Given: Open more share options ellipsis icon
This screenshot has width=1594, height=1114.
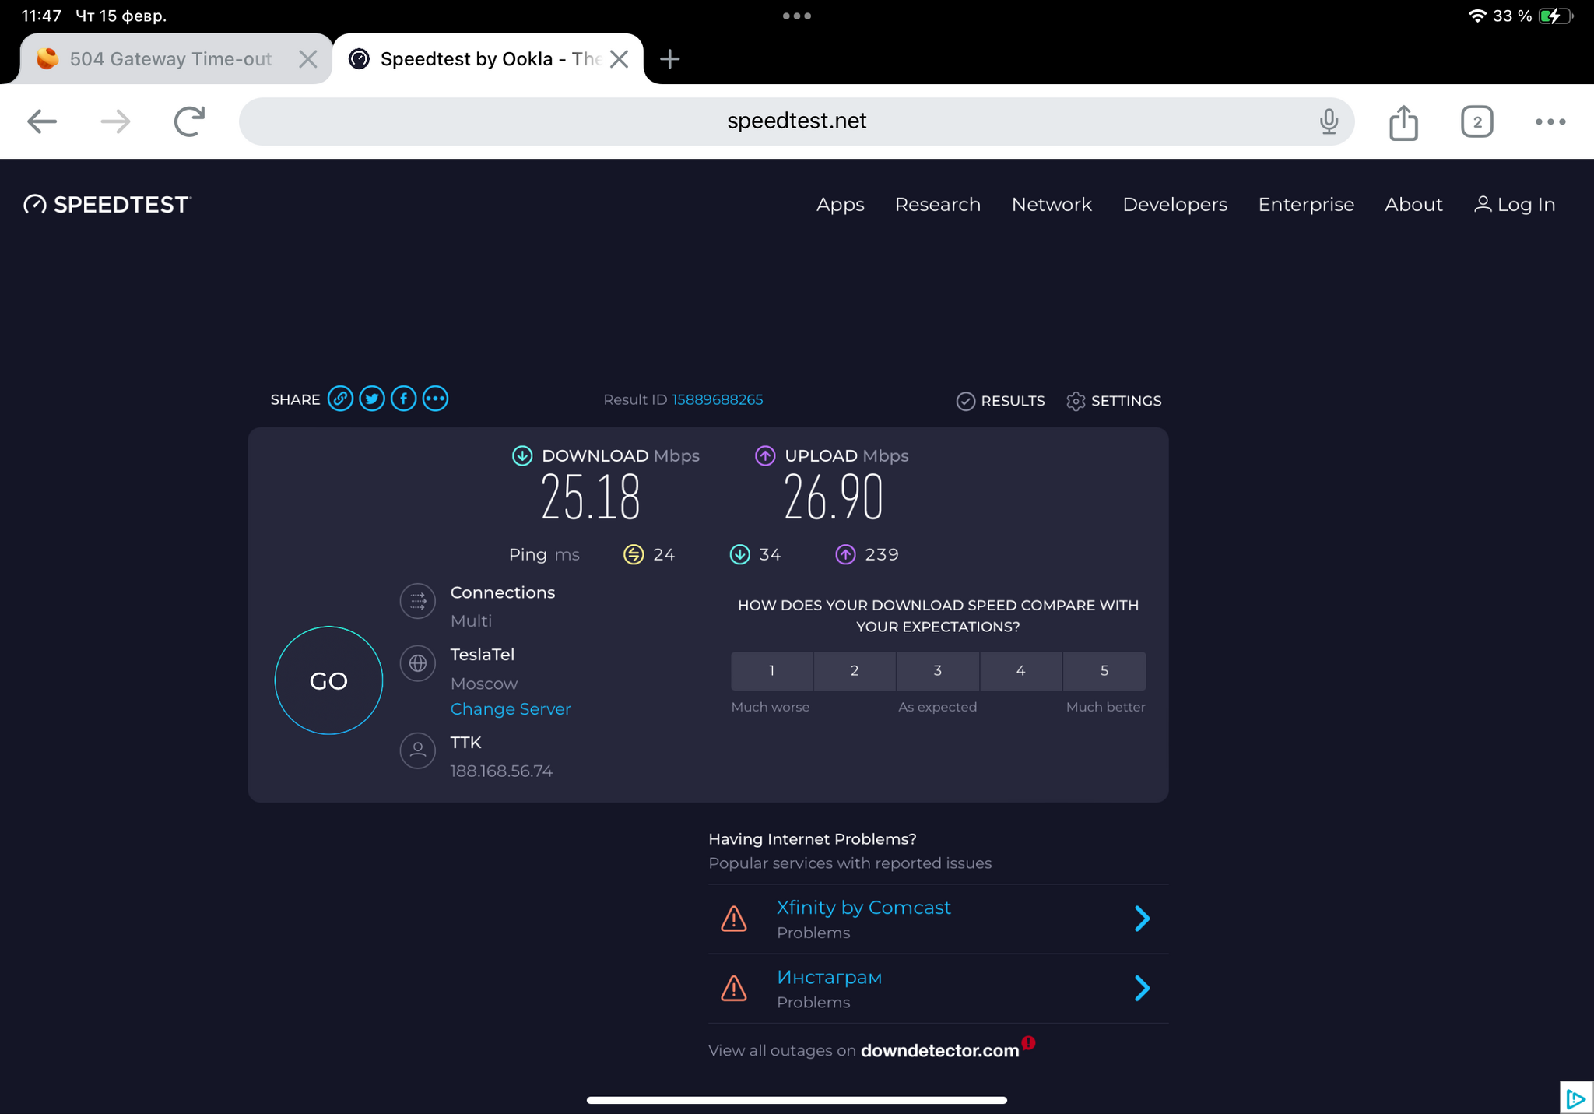Looking at the screenshot, I should pyautogui.click(x=435, y=399).
